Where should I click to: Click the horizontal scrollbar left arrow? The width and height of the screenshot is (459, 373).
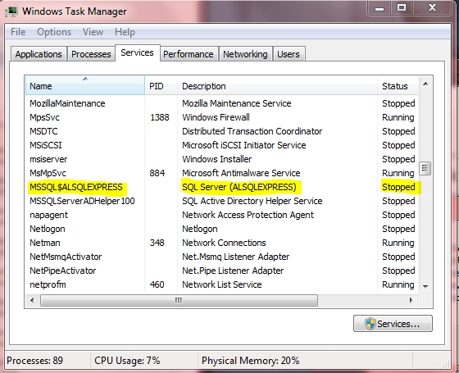pyautogui.click(x=32, y=300)
